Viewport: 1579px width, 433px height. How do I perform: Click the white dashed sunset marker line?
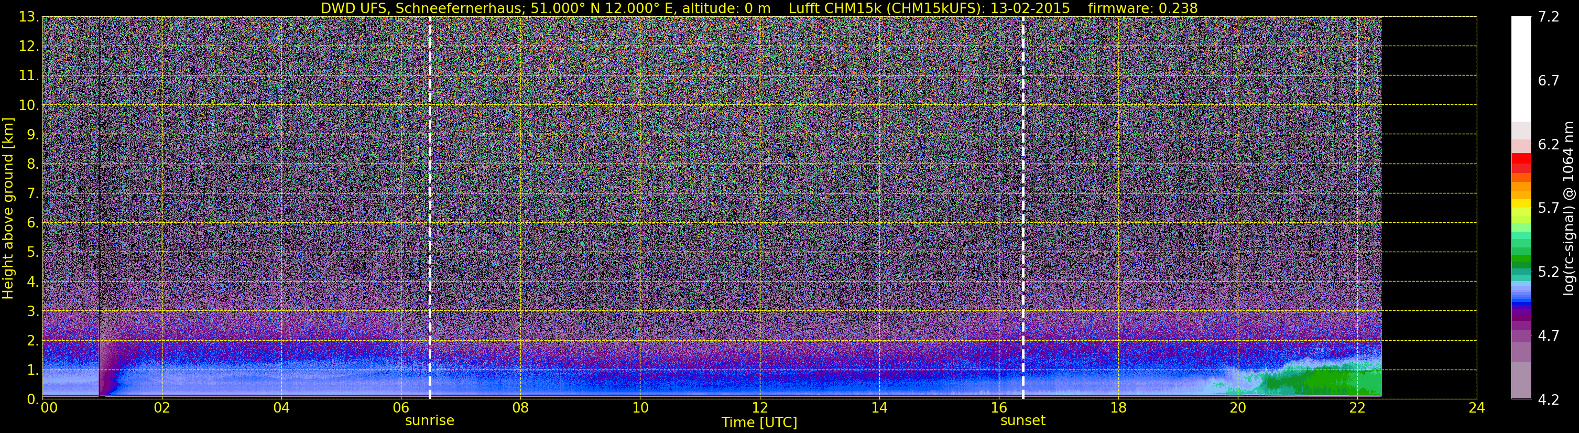coord(1023,207)
